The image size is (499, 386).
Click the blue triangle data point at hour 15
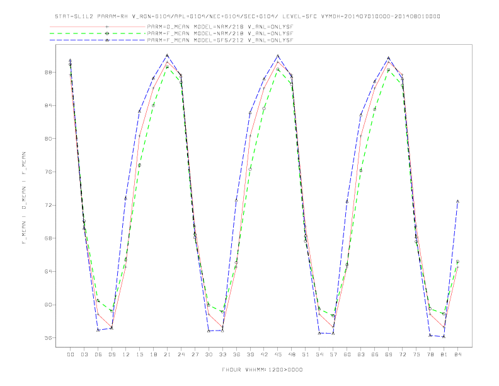(139, 111)
